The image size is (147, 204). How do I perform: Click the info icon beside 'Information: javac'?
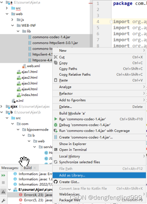pos(15,179)
